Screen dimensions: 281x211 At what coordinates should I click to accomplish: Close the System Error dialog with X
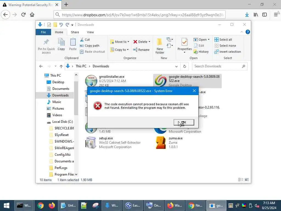click(x=194, y=91)
